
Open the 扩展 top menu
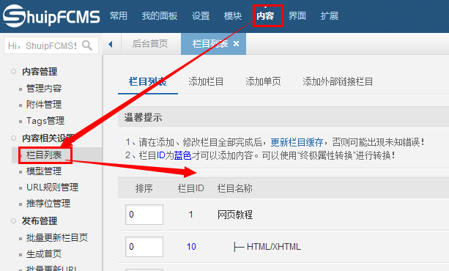[x=330, y=16]
